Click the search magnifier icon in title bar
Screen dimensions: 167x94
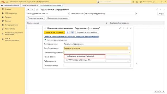(x=98, y=2)
